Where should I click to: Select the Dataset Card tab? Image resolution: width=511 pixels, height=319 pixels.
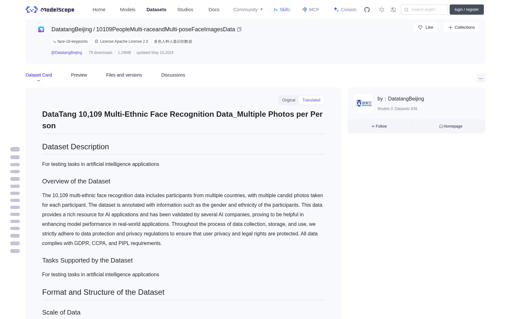pyautogui.click(x=39, y=75)
